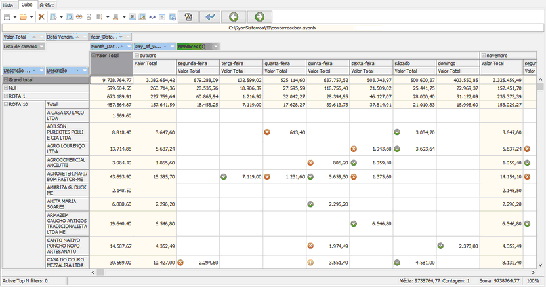Click the red X delete icon
546x287 pixels.
(41, 16)
